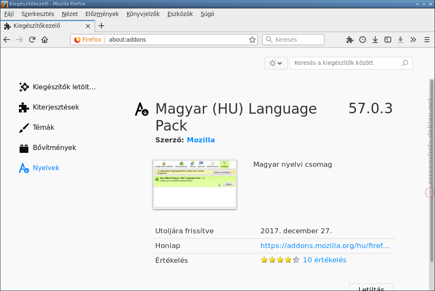Open the downloads arrow toolbar icon
Screen dimensions: 435x291
[x=375, y=40]
